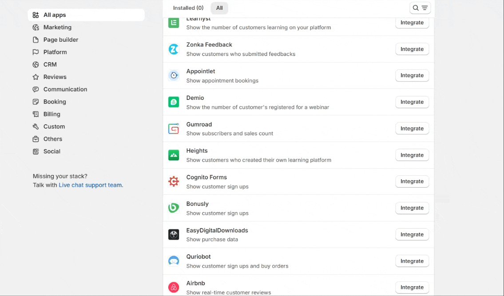Switch to the Installed (0) tab
Image resolution: width=504 pixels, height=296 pixels.
188,8
